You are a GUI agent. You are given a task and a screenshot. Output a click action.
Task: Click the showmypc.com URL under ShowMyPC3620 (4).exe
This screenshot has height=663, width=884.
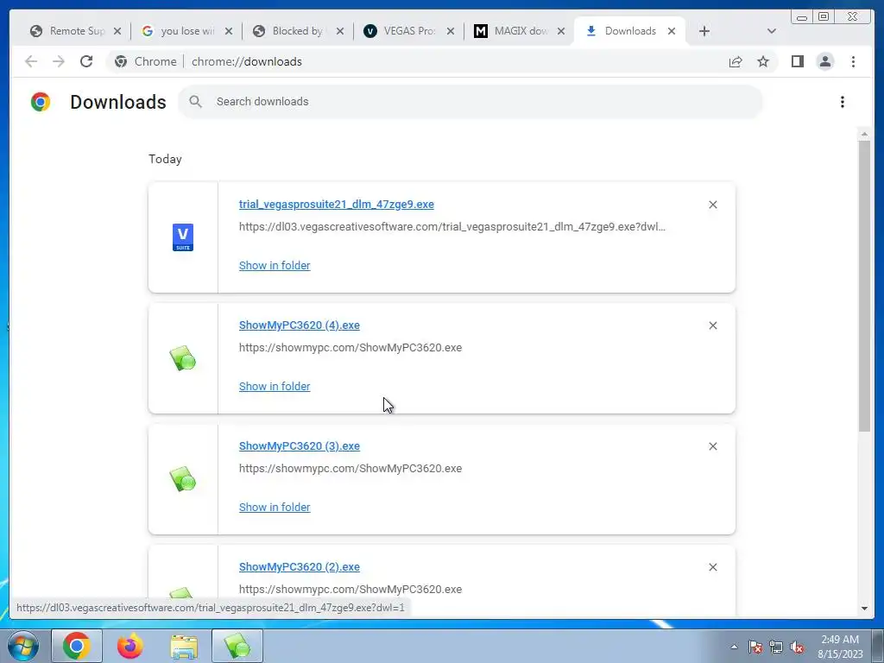point(350,347)
